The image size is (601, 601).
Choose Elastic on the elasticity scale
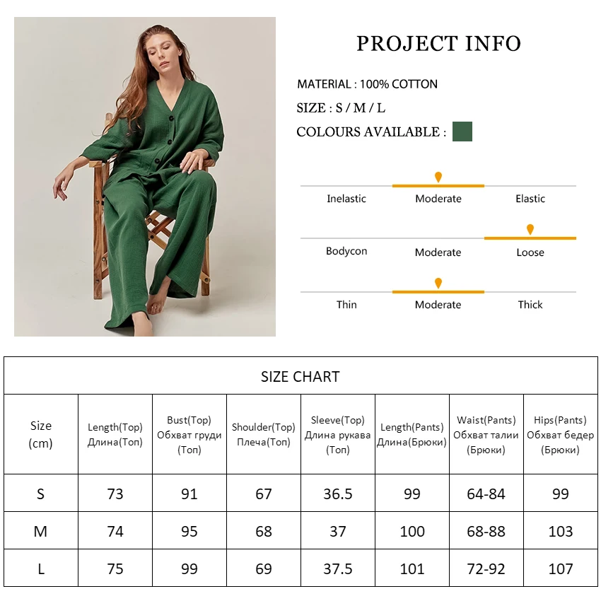(x=530, y=199)
